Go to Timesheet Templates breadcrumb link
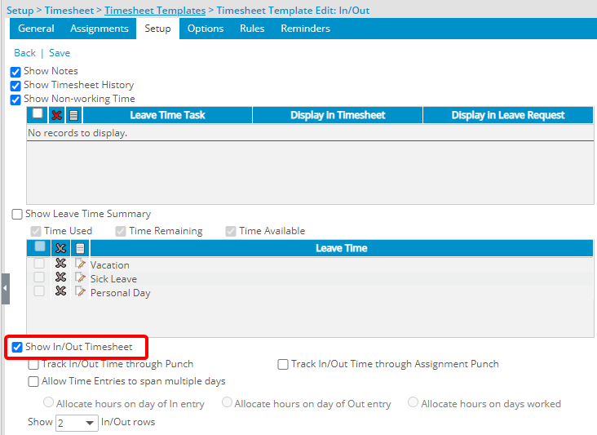Screen dimensions: 597x435 155,11
